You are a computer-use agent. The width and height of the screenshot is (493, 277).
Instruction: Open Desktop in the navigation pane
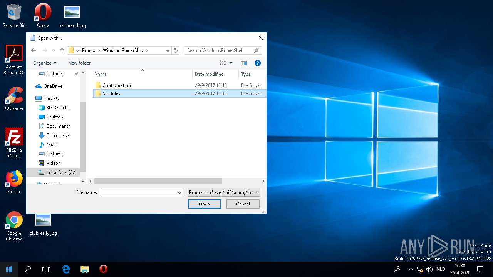point(55,117)
